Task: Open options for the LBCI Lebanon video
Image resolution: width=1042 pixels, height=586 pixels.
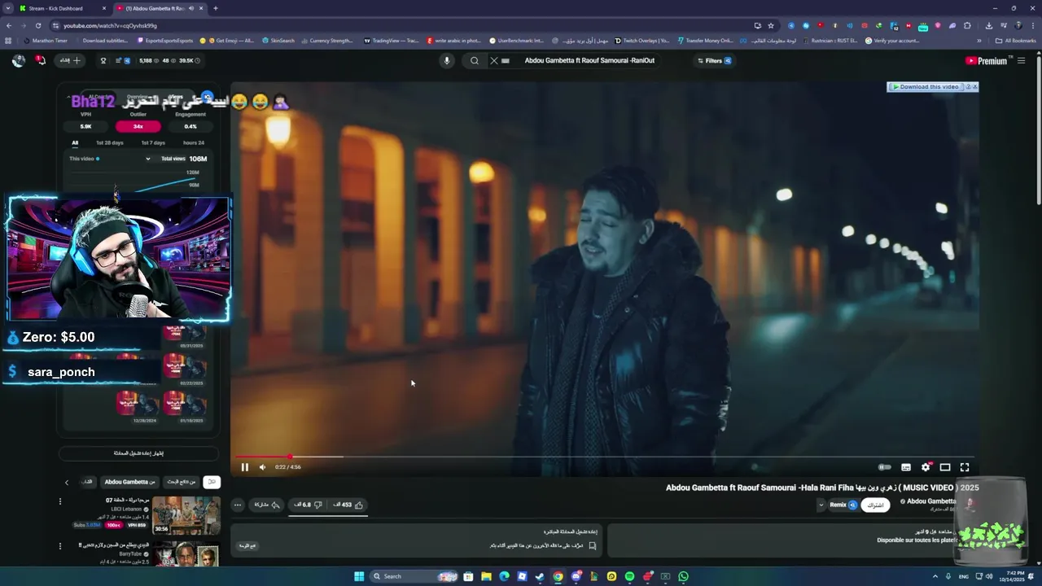Action: (59, 501)
